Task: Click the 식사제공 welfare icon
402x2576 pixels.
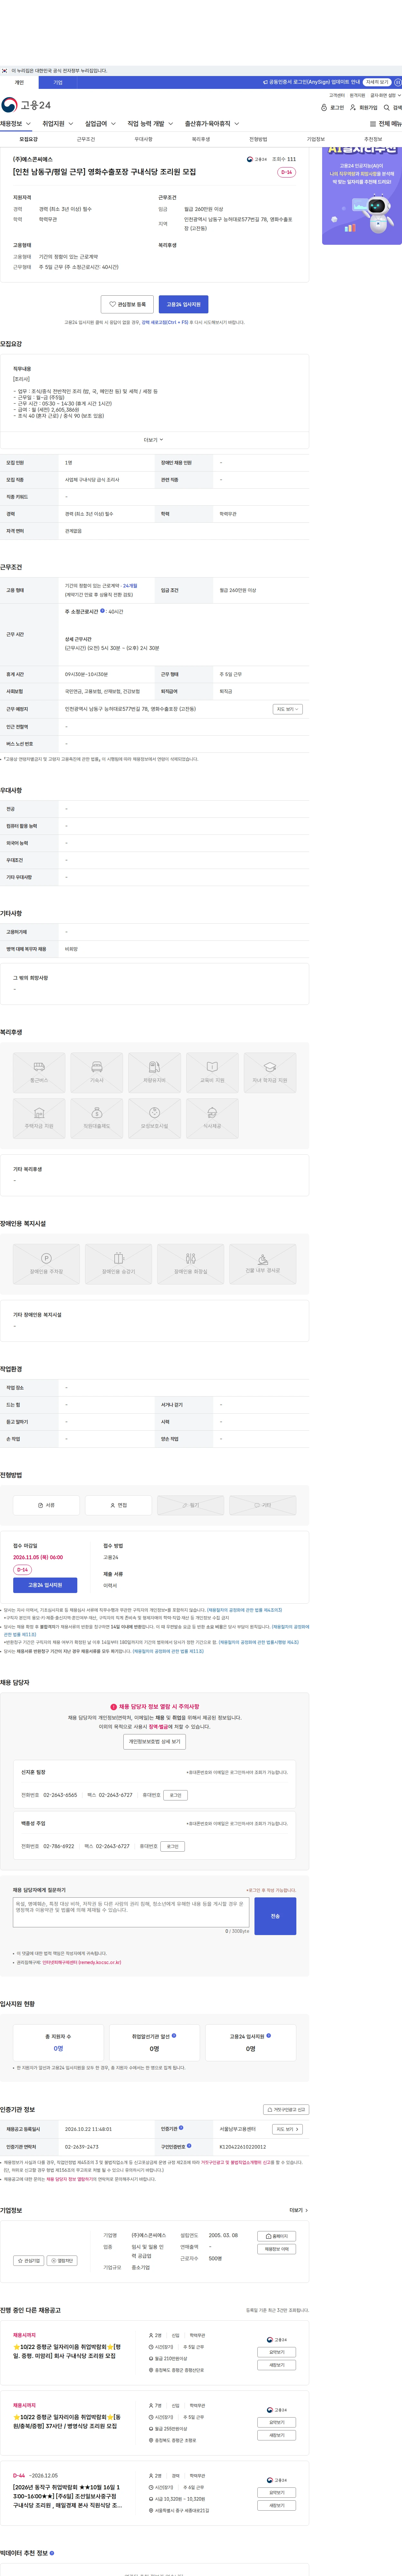Action: click(x=212, y=1118)
